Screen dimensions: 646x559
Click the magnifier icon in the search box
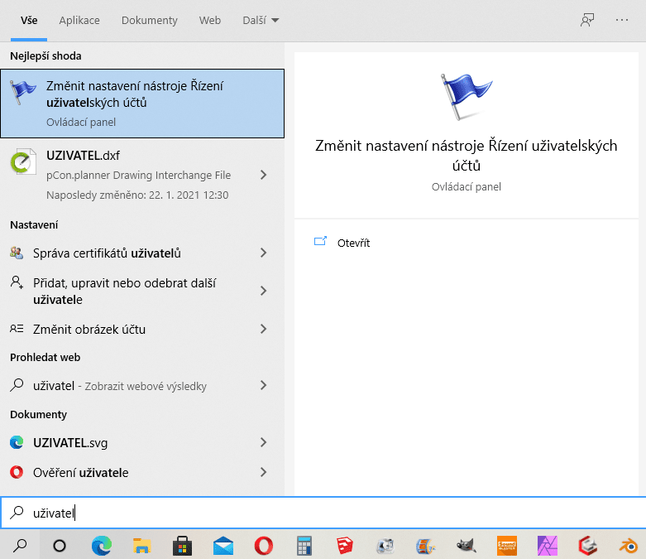click(x=17, y=513)
